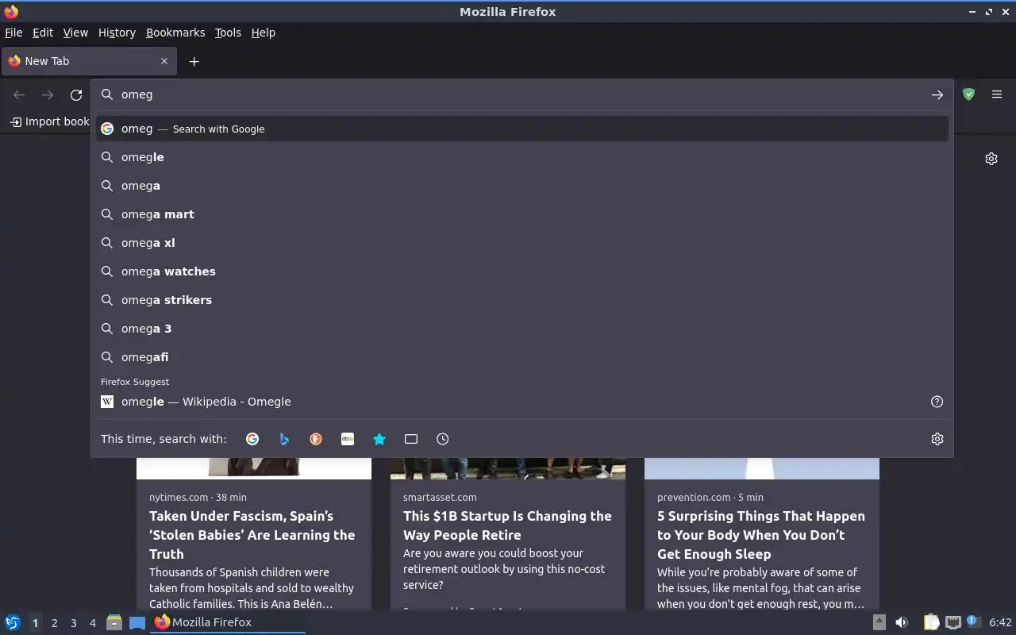Screen dimensions: 1016x635
Task: Click the 6:42 clock in taskbar
Action: 1000,622
